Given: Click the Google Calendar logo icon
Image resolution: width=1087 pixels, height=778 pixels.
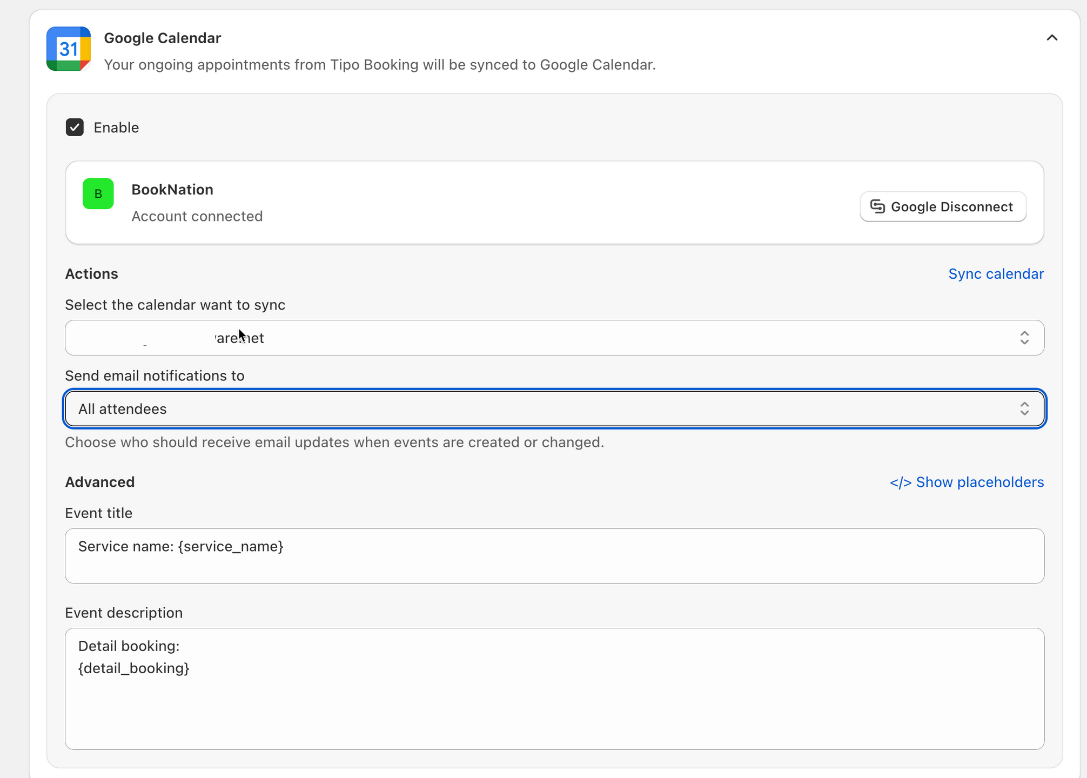Looking at the screenshot, I should (69, 49).
